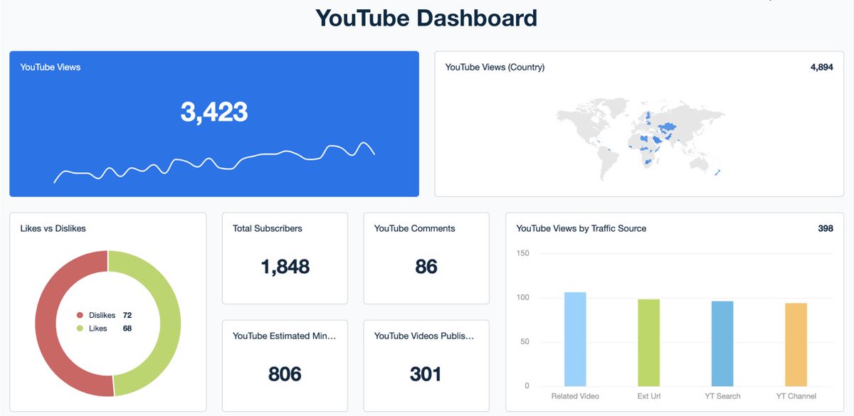Click the blue YT Search bar
854x416 pixels.
pos(722,343)
